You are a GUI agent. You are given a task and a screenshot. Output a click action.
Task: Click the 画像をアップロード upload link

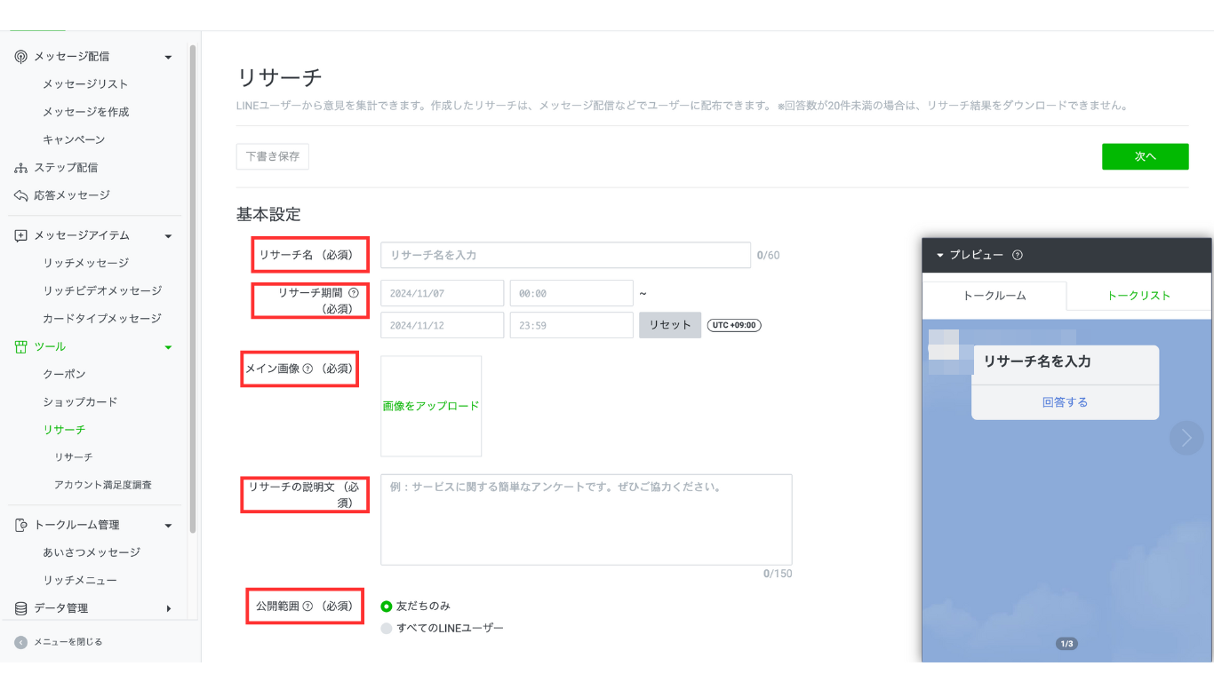[x=431, y=406]
